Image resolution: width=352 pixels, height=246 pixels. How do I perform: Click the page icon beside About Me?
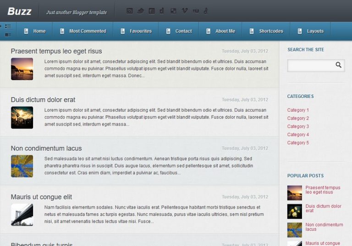[209, 31]
